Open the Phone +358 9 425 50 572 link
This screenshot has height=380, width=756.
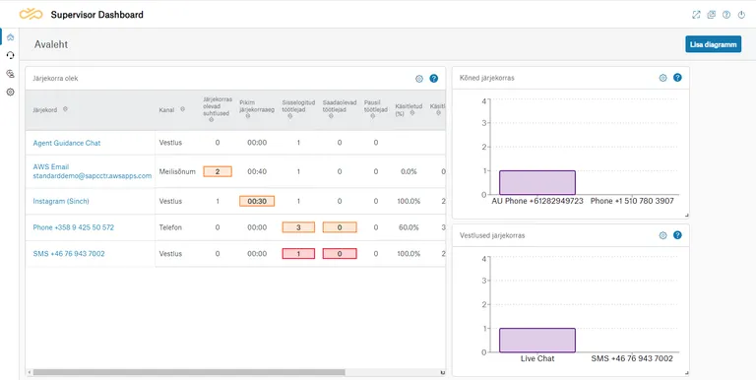73,227
